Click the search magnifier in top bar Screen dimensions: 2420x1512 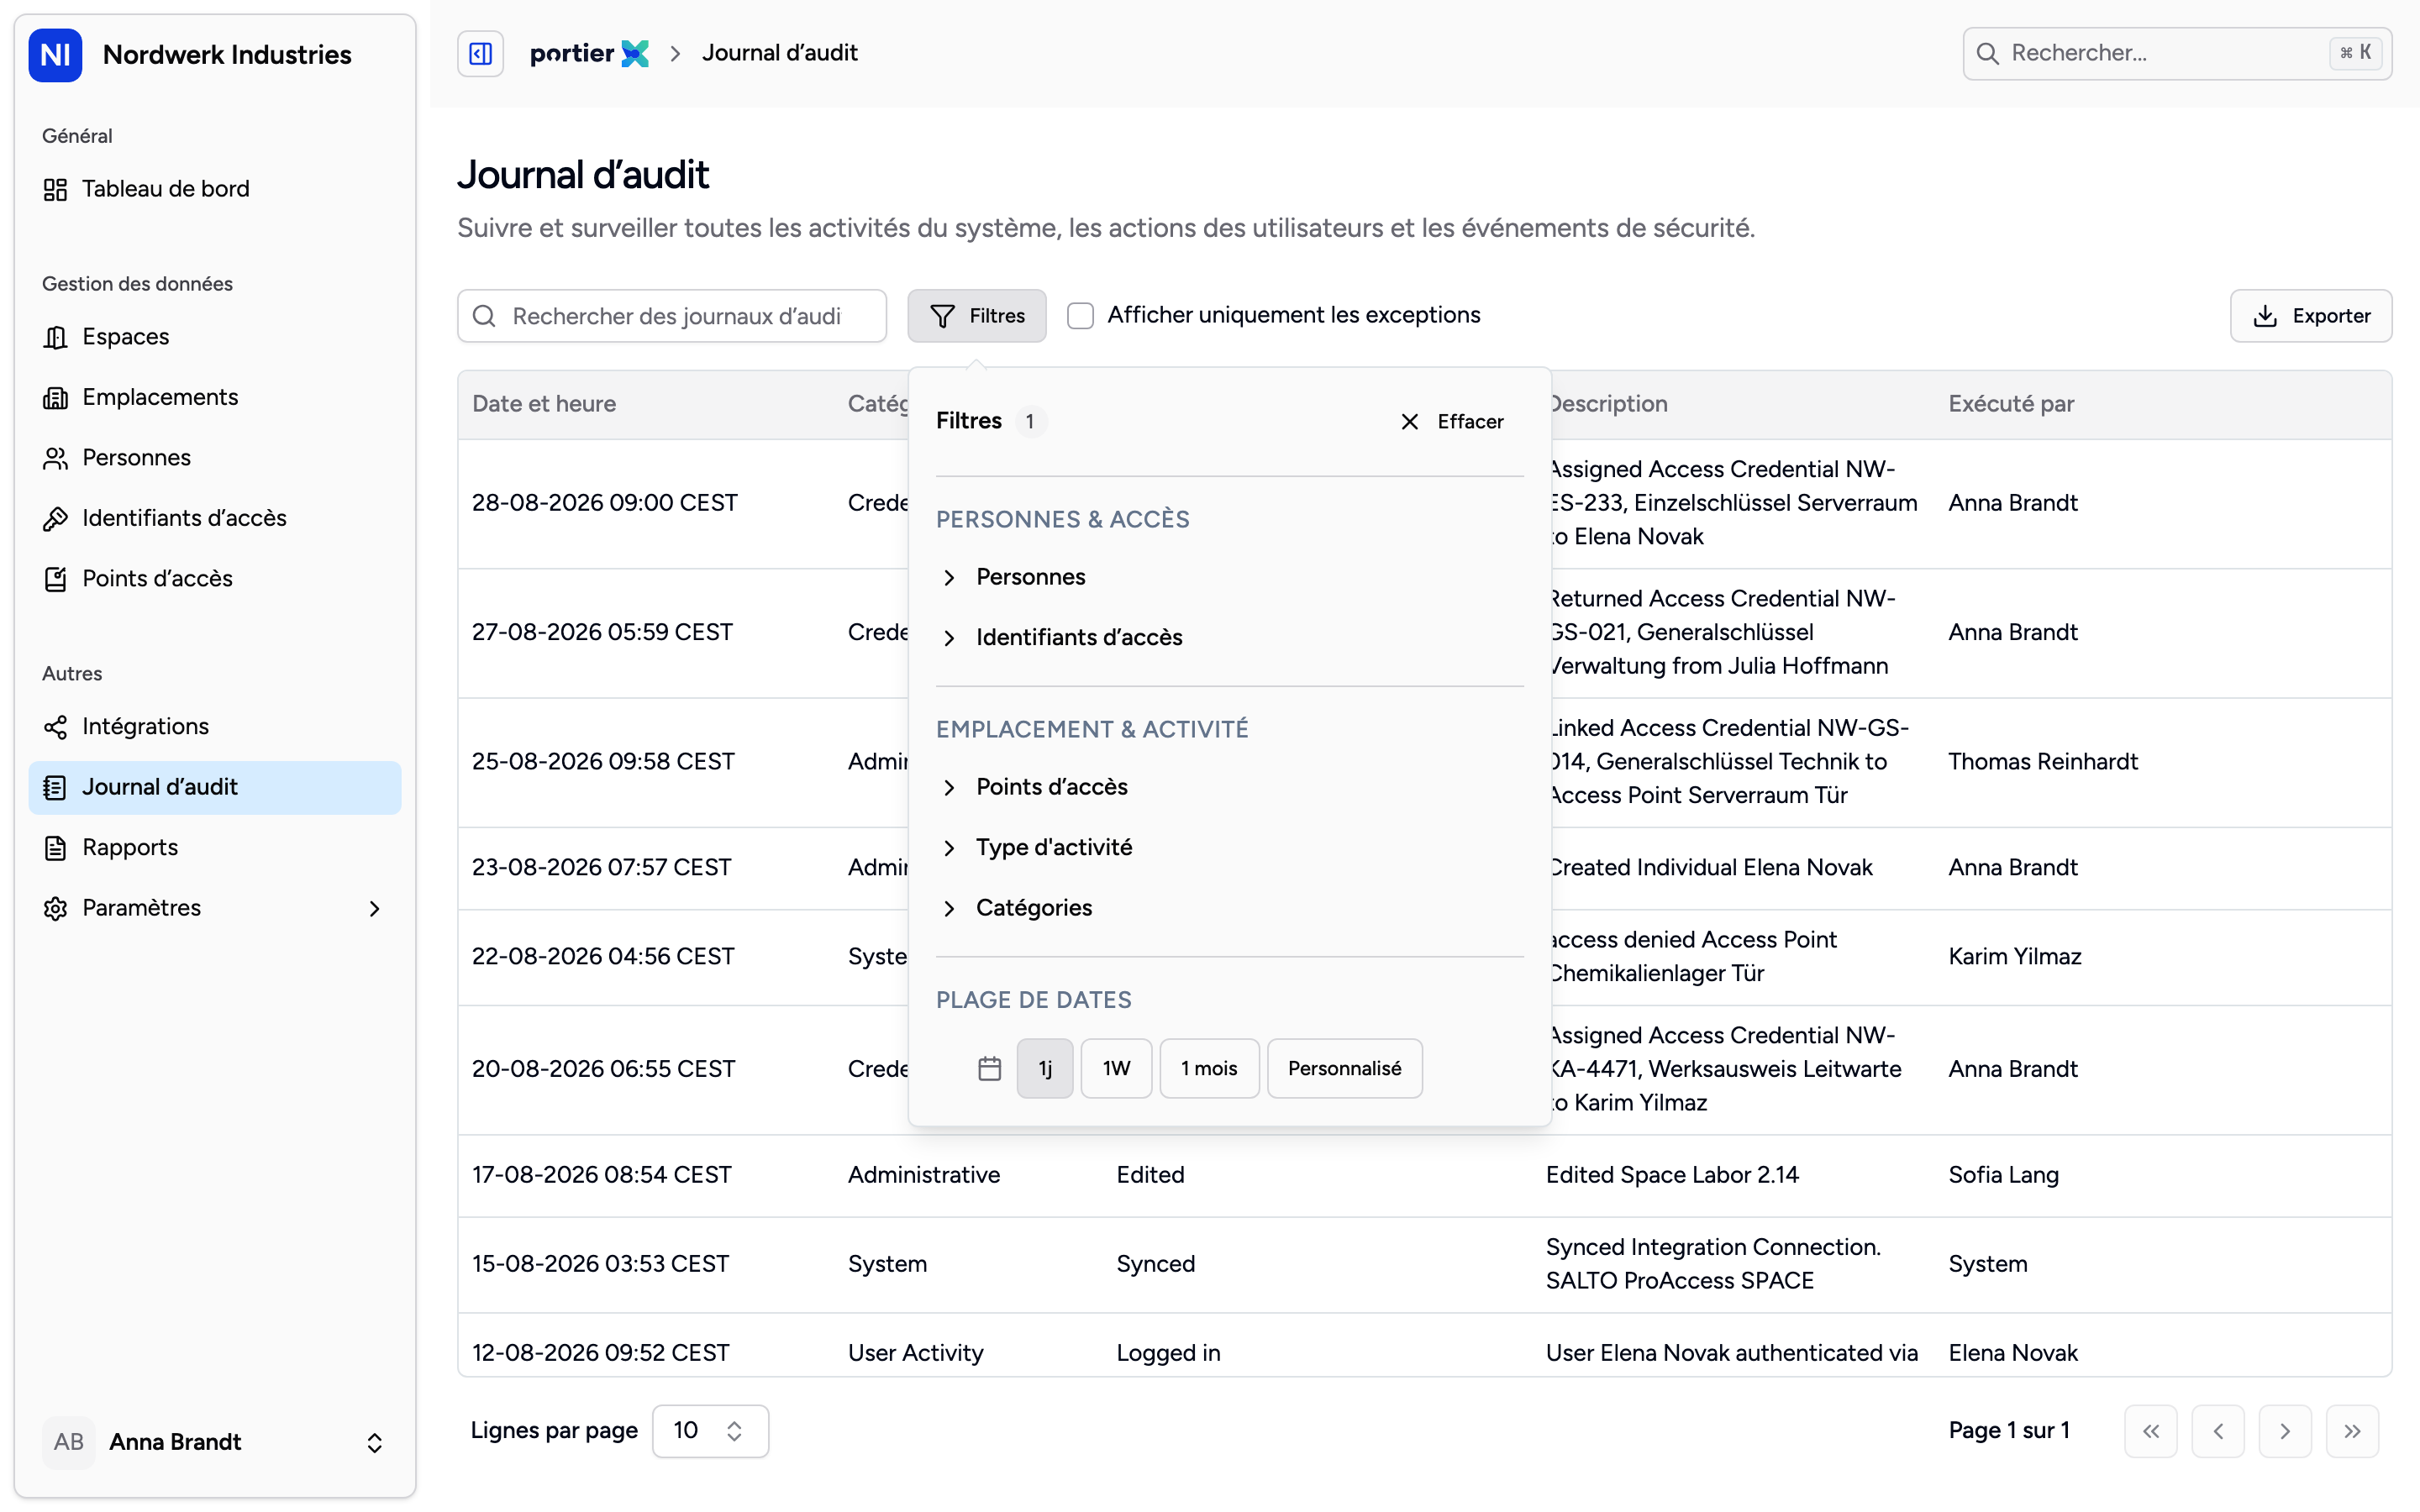[x=1988, y=54]
